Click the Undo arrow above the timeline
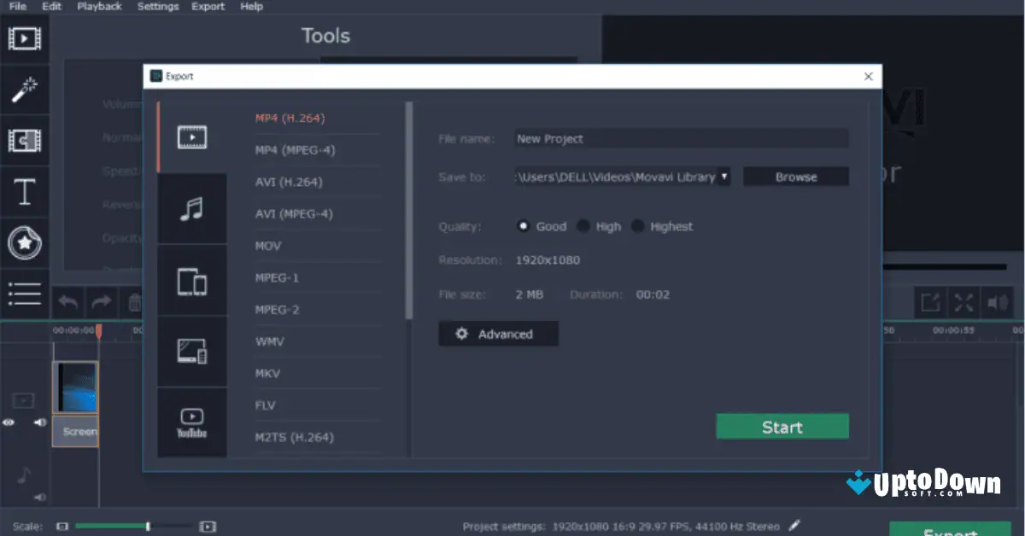The width and height of the screenshot is (1025, 536). 68,300
